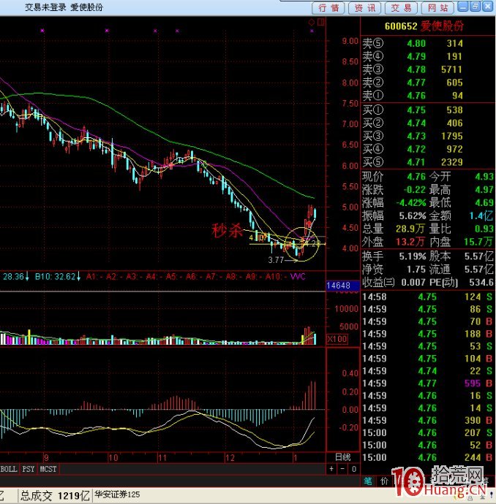The height and width of the screenshot is (504, 496).
Task: Open the 日线 daily period selector
Action: point(342,457)
